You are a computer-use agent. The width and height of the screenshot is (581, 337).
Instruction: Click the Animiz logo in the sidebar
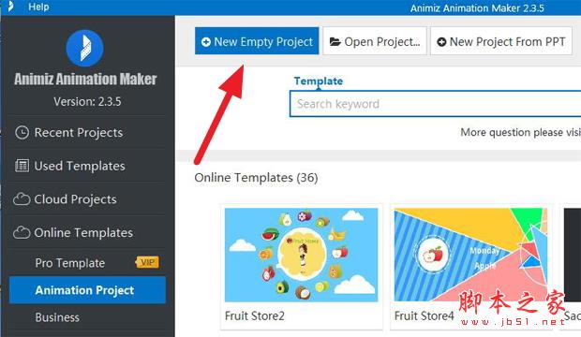(x=85, y=48)
